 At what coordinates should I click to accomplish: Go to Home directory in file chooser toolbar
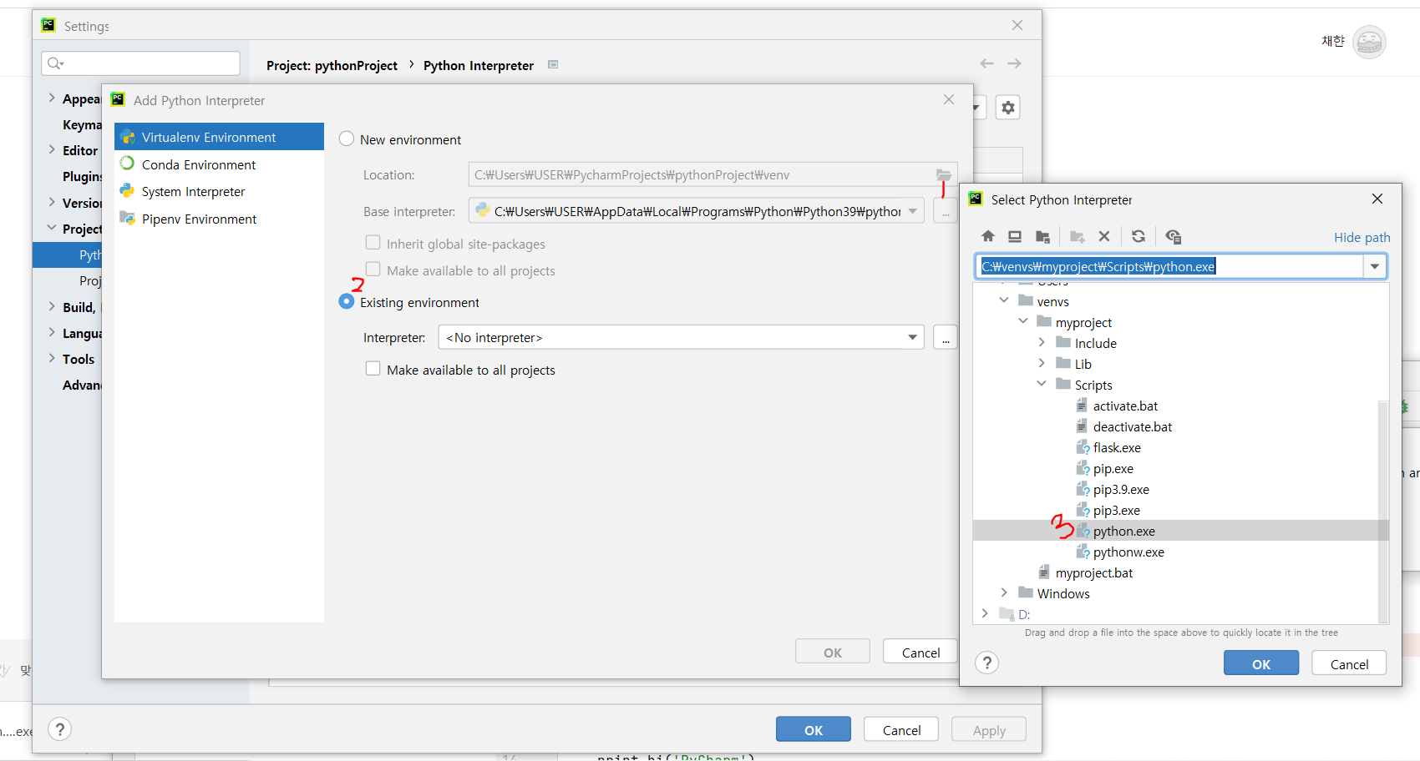pos(988,236)
